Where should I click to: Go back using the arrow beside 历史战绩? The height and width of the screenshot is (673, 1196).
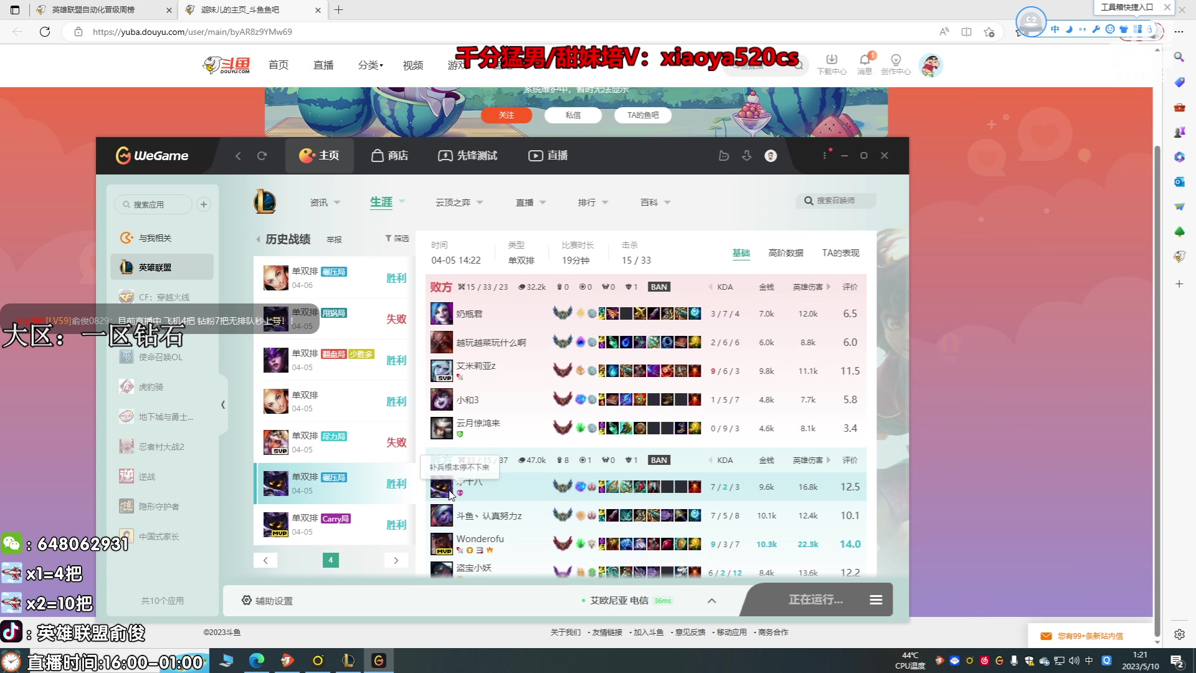258,239
